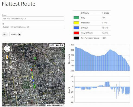Zoom out with the map minus button

click(x=7, y=85)
